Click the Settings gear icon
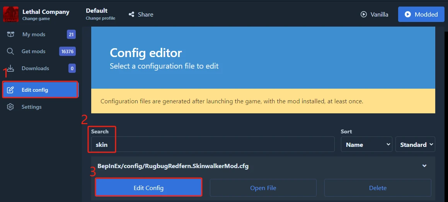This screenshot has width=448, height=202. pos(11,107)
